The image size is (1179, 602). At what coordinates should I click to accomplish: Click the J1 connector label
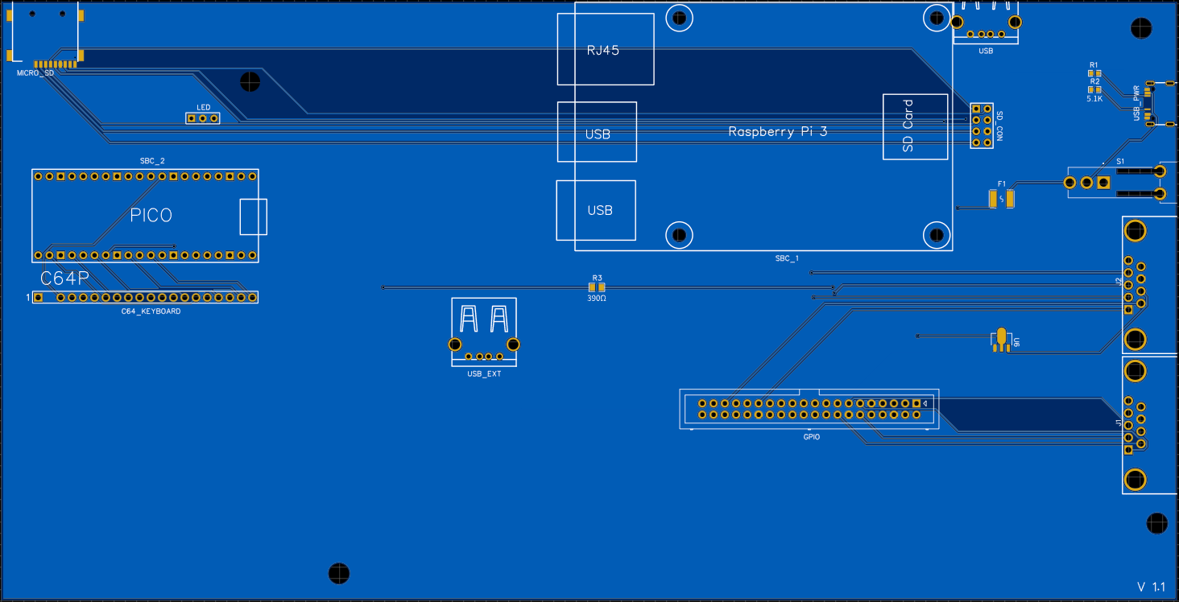1119,423
